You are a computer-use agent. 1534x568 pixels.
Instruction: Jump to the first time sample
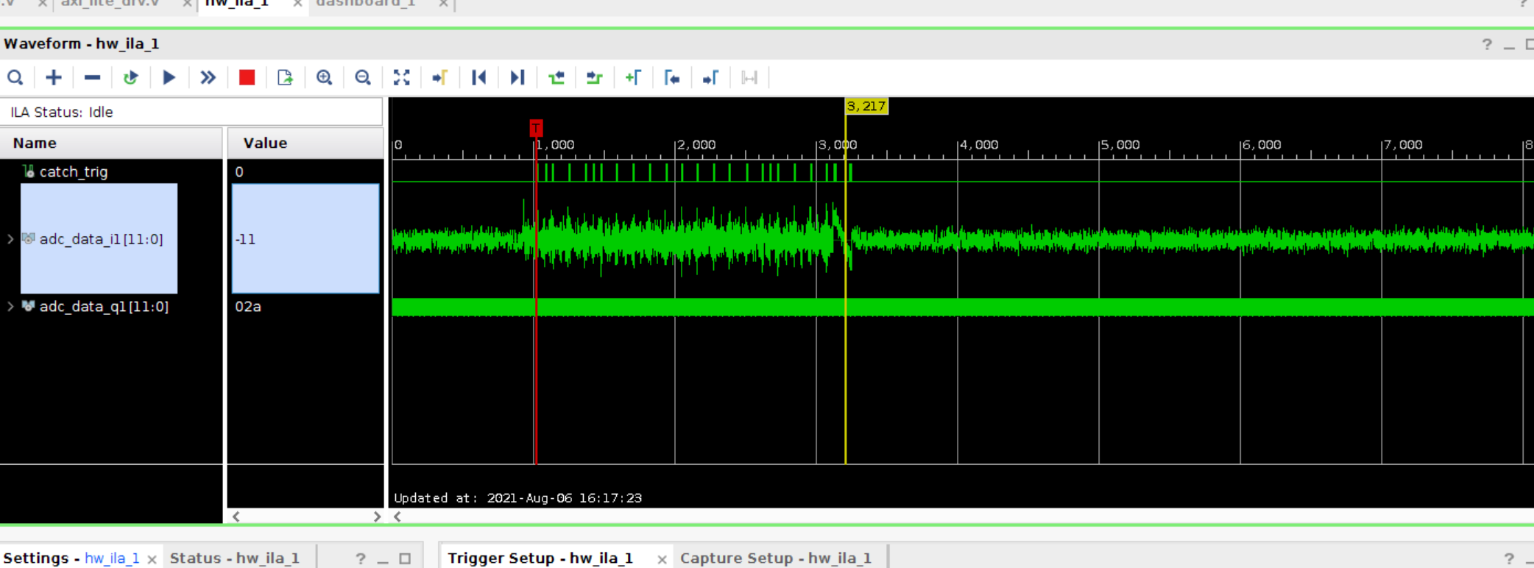click(479, 77)
